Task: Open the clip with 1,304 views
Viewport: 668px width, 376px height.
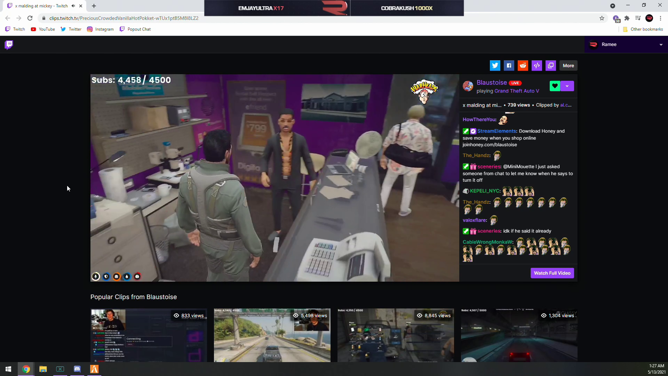Action: click(519, 335)
